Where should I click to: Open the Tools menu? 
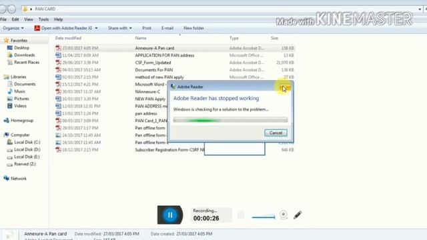(x=43, y=19)
